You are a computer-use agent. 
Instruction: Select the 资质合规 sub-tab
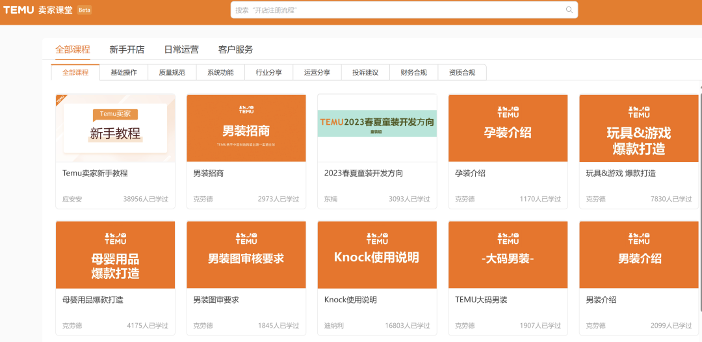tap(462, 73)
